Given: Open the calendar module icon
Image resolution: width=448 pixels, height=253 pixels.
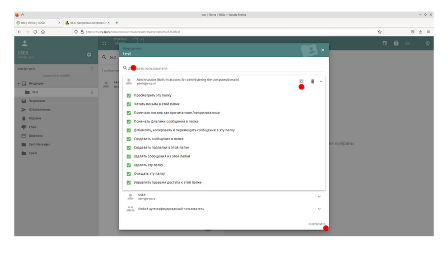Looking at the screenshot, I should [x=385, y=43].
